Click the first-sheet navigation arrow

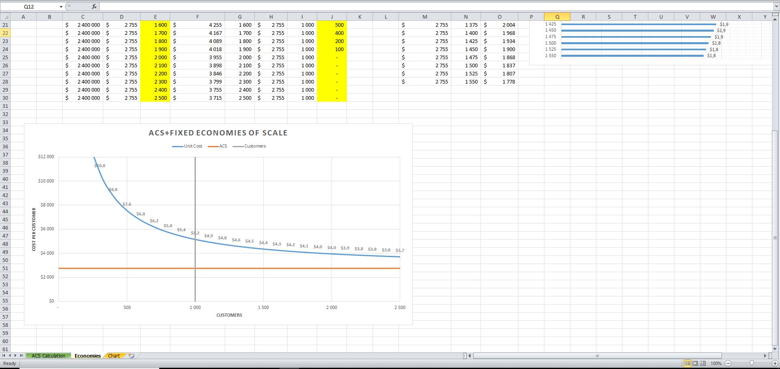pyautogui.click(x=4, y=356)
